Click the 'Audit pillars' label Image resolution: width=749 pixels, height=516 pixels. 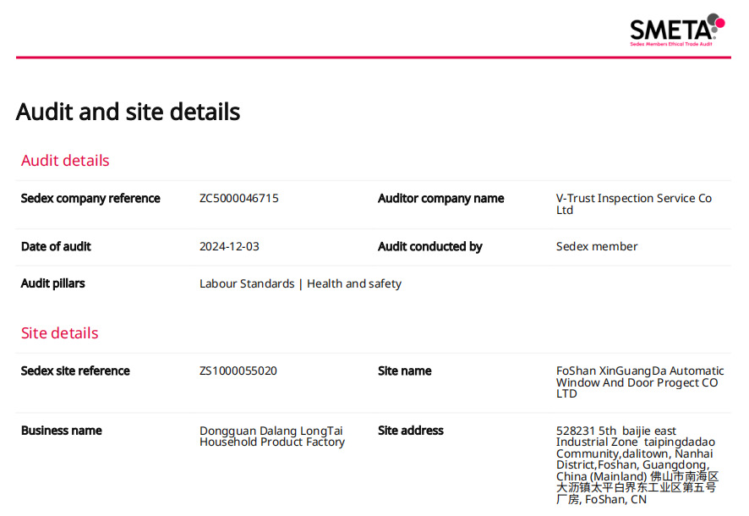point(53,284)
